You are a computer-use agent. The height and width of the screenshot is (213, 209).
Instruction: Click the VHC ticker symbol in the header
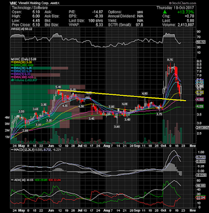click(13, 3)
